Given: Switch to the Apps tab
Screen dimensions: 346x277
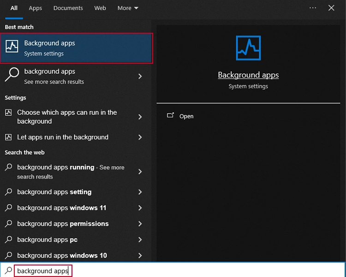Looking at the screenshot, I should 36,8.
